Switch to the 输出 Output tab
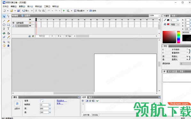 pos(91,97)
